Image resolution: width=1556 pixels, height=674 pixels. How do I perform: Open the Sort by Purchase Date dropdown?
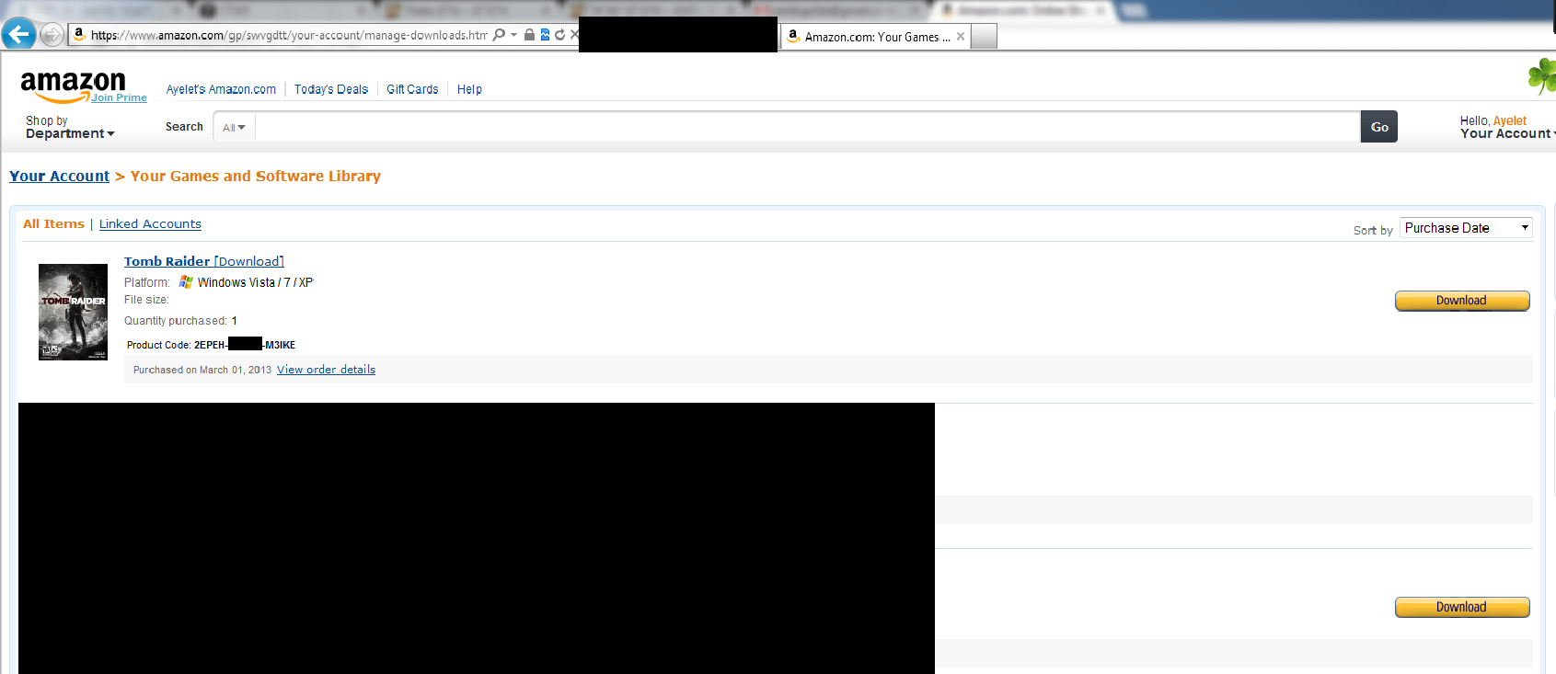(x=1466, y=228)
